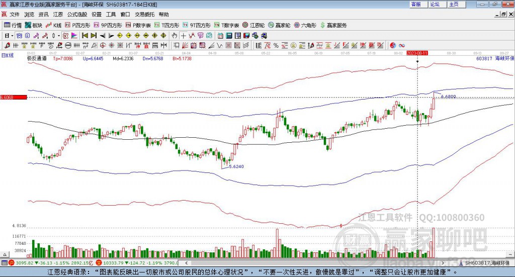This screenshot has height=277, width=515.
Task: Toggle the 极反通道 channel indicator icon
Action: click(65, 36)
